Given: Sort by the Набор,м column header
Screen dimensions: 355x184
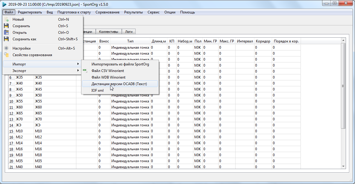Looking at the screenshot, I should pos(185,41).
